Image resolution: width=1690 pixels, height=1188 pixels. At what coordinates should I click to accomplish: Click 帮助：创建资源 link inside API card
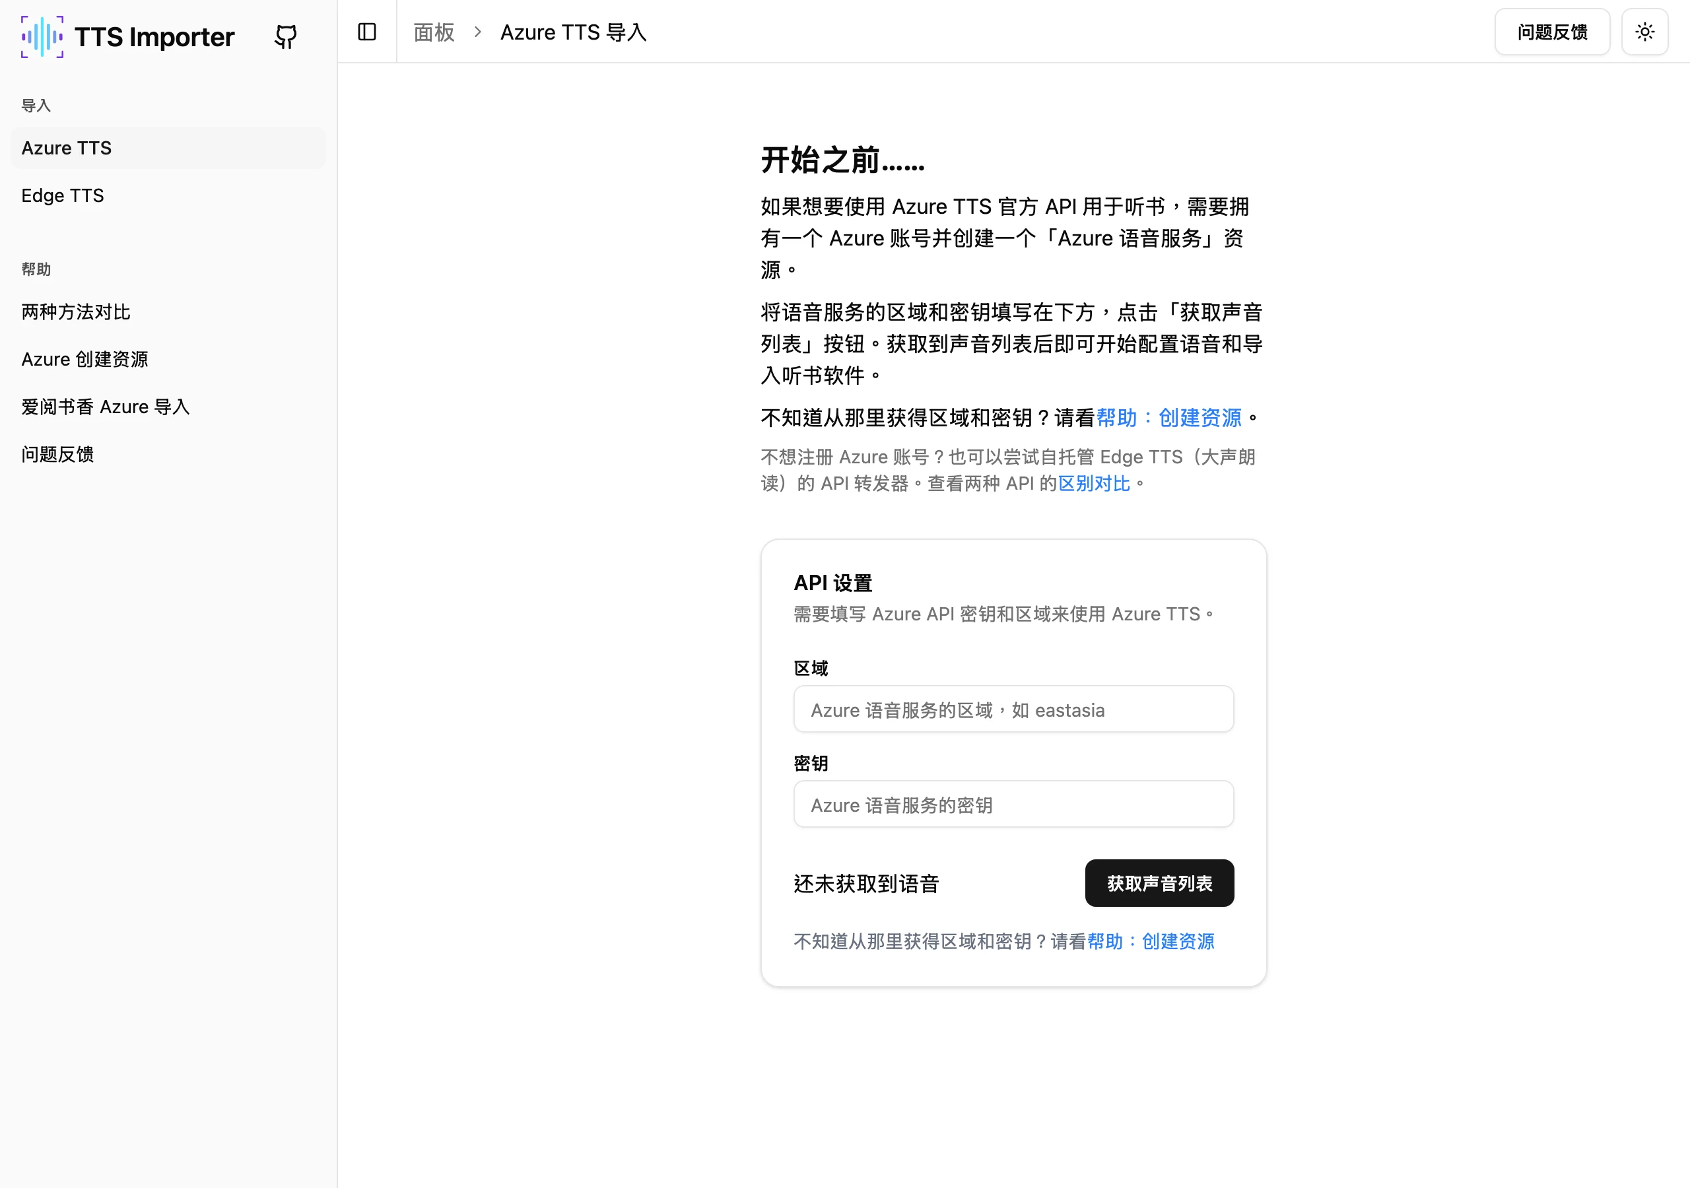(x=1151, y=941)
